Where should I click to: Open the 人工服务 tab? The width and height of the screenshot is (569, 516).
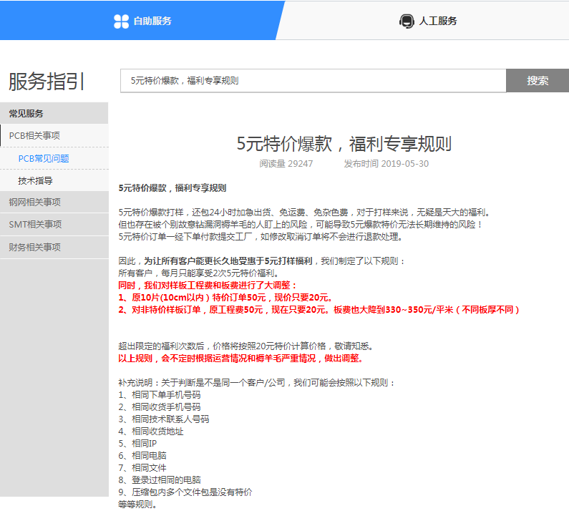[437, 21]
